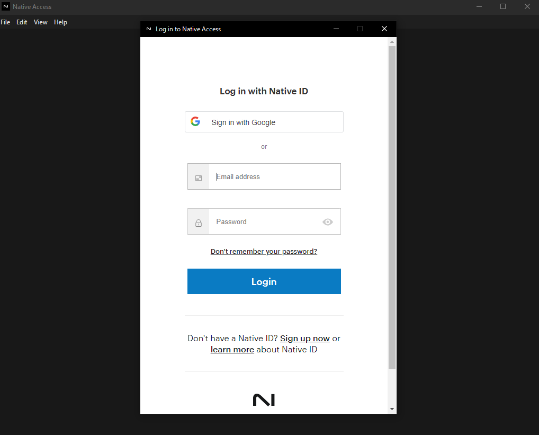
Task: Close the Log in to Native Access dialog
Action: [x=384, y=29]
